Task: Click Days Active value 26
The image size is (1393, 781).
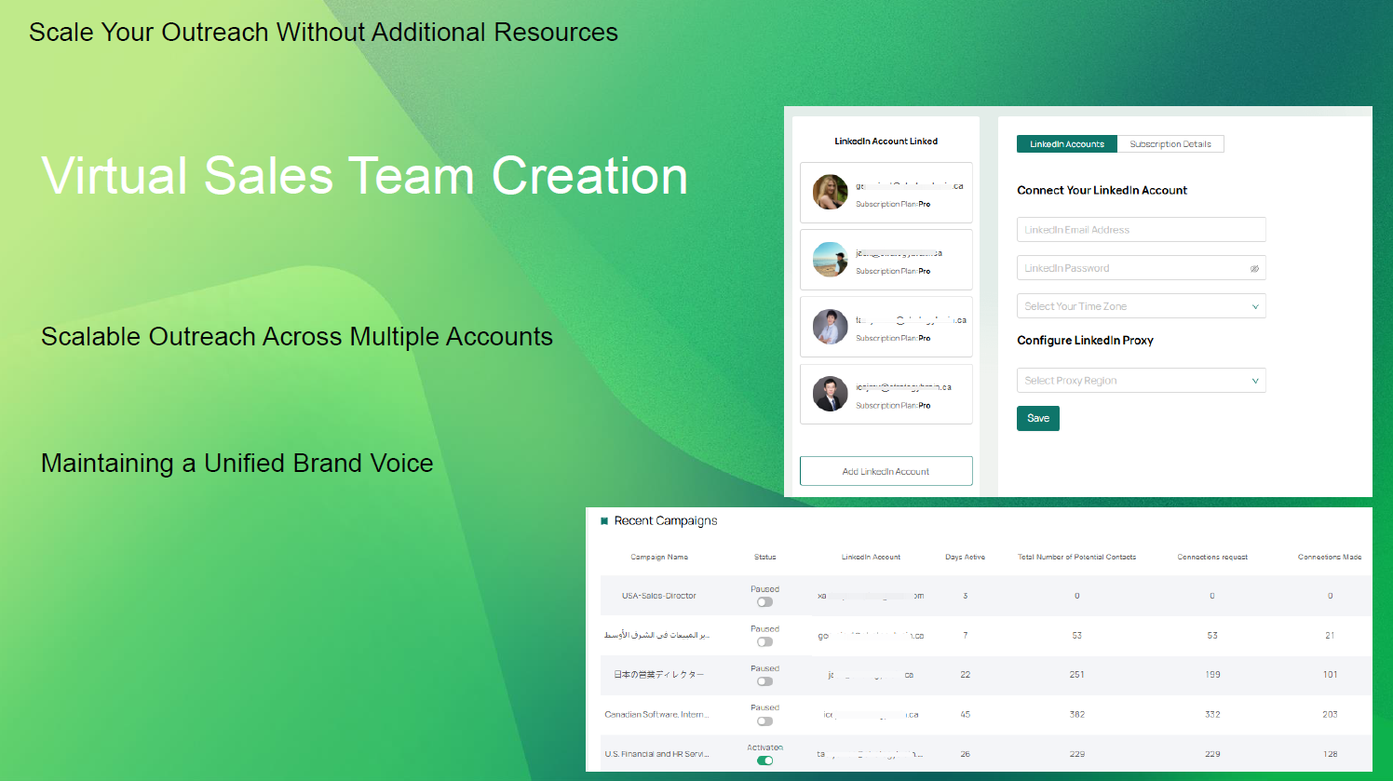Action: pyautogui.click(x=966, y=754)
